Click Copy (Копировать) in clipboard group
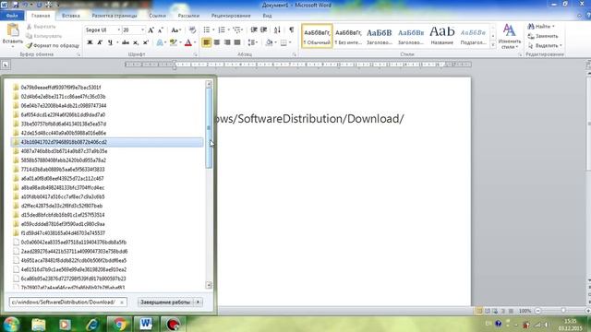 click(x=44, y=36)
